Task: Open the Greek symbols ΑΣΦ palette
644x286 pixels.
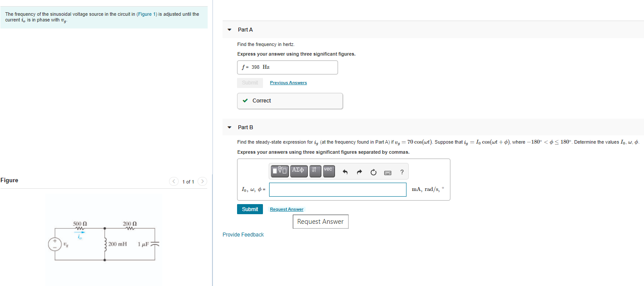Action: coord(299,172)
